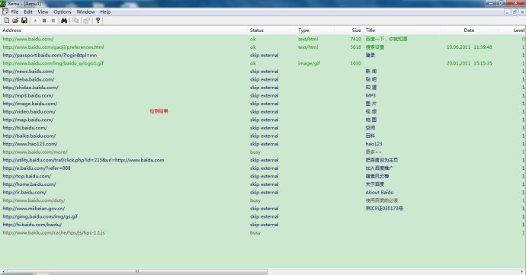This screenshot has width=526, height=275.
Task: Select row http://zhidao.baidu.com/
Action: (263, 87)
